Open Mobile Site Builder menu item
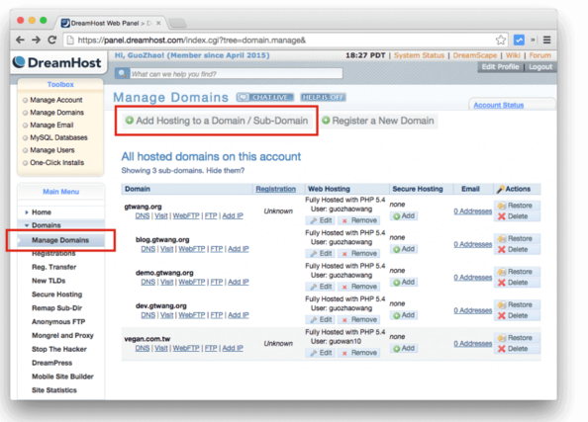 point(62,377)
